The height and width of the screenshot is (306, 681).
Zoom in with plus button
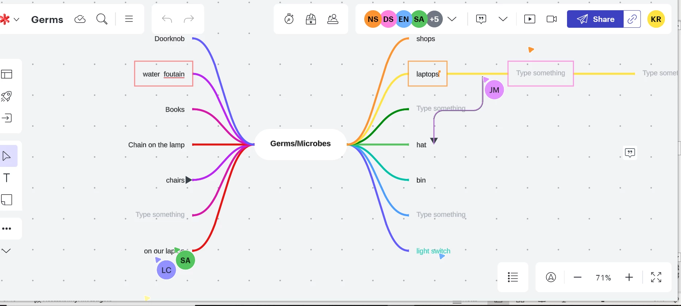[629, 278]
